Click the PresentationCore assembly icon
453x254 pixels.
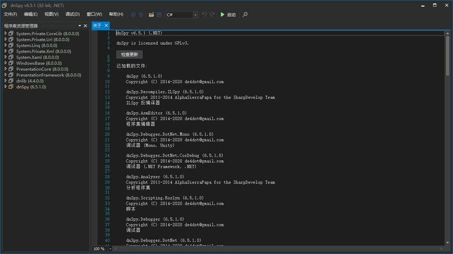(x=11, y=69)
